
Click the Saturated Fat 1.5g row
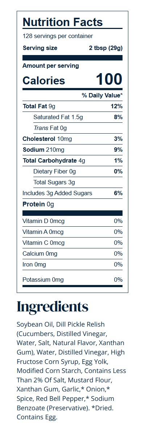pyautogui.click(x=78, y=117)
